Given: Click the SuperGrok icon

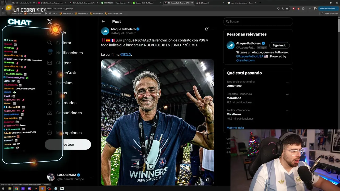Looking at the screenshot, I should (x=50, y=73).
